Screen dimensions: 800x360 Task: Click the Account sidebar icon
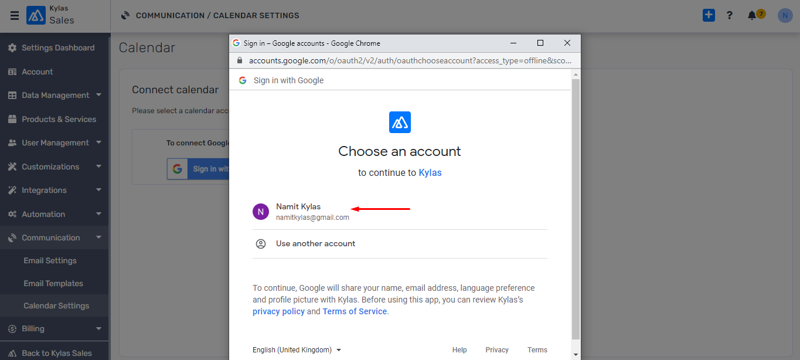click(12, 72)
